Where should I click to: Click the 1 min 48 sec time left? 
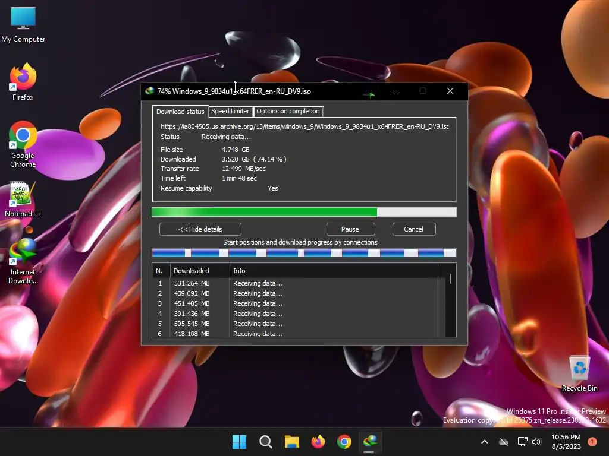(239, 178)
